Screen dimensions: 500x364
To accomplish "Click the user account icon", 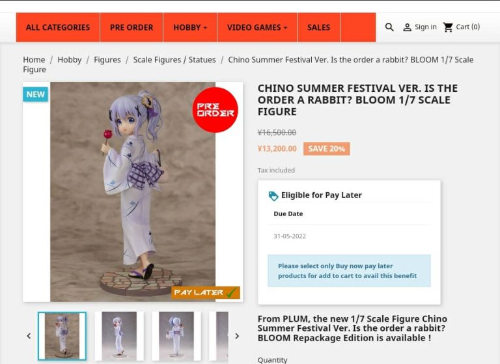I will [407, 27].
